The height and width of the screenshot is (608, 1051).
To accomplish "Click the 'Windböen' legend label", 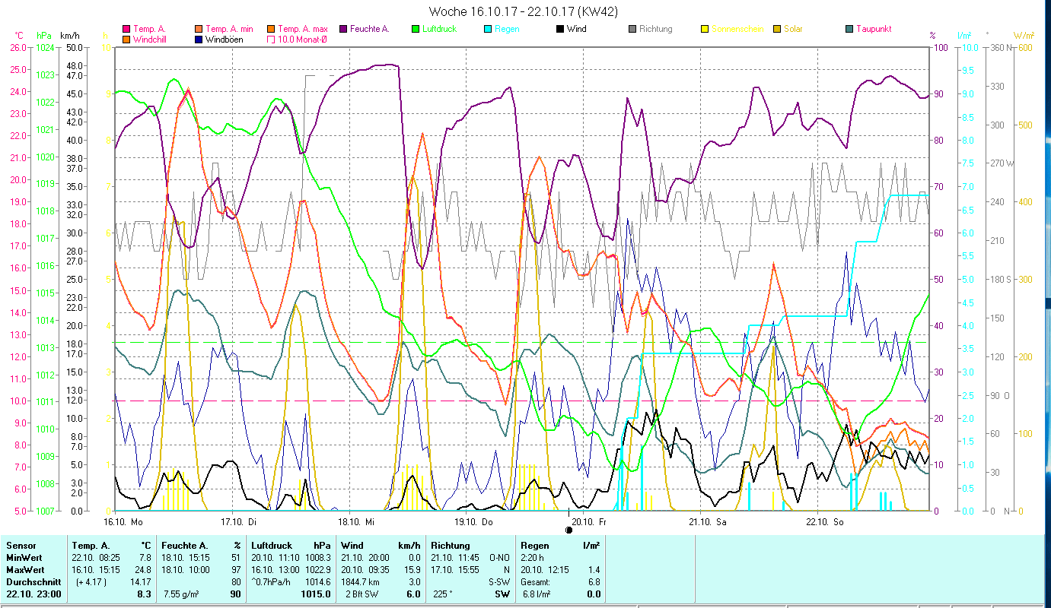I will click(x=225, y=40).
